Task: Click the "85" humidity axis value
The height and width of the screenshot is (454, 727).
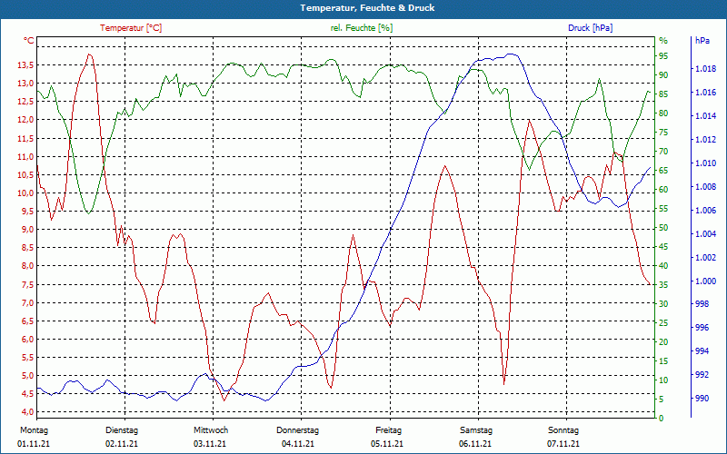Action: [x=663, y=94]
